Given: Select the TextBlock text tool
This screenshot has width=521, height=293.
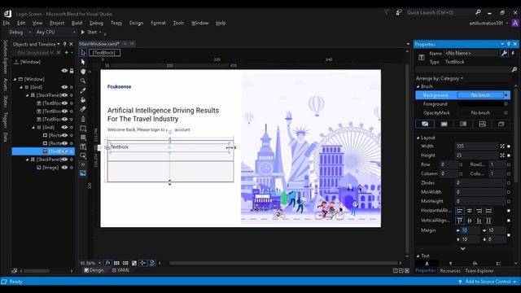Looking at the screenshot, I should coord(83,146).
